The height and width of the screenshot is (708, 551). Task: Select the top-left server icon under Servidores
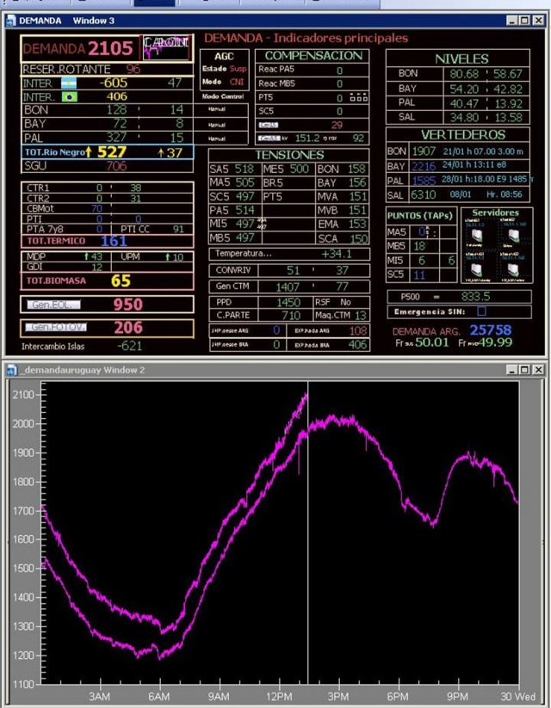pos(477,235)
